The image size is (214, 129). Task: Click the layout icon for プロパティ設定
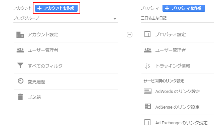pos(147,34)
